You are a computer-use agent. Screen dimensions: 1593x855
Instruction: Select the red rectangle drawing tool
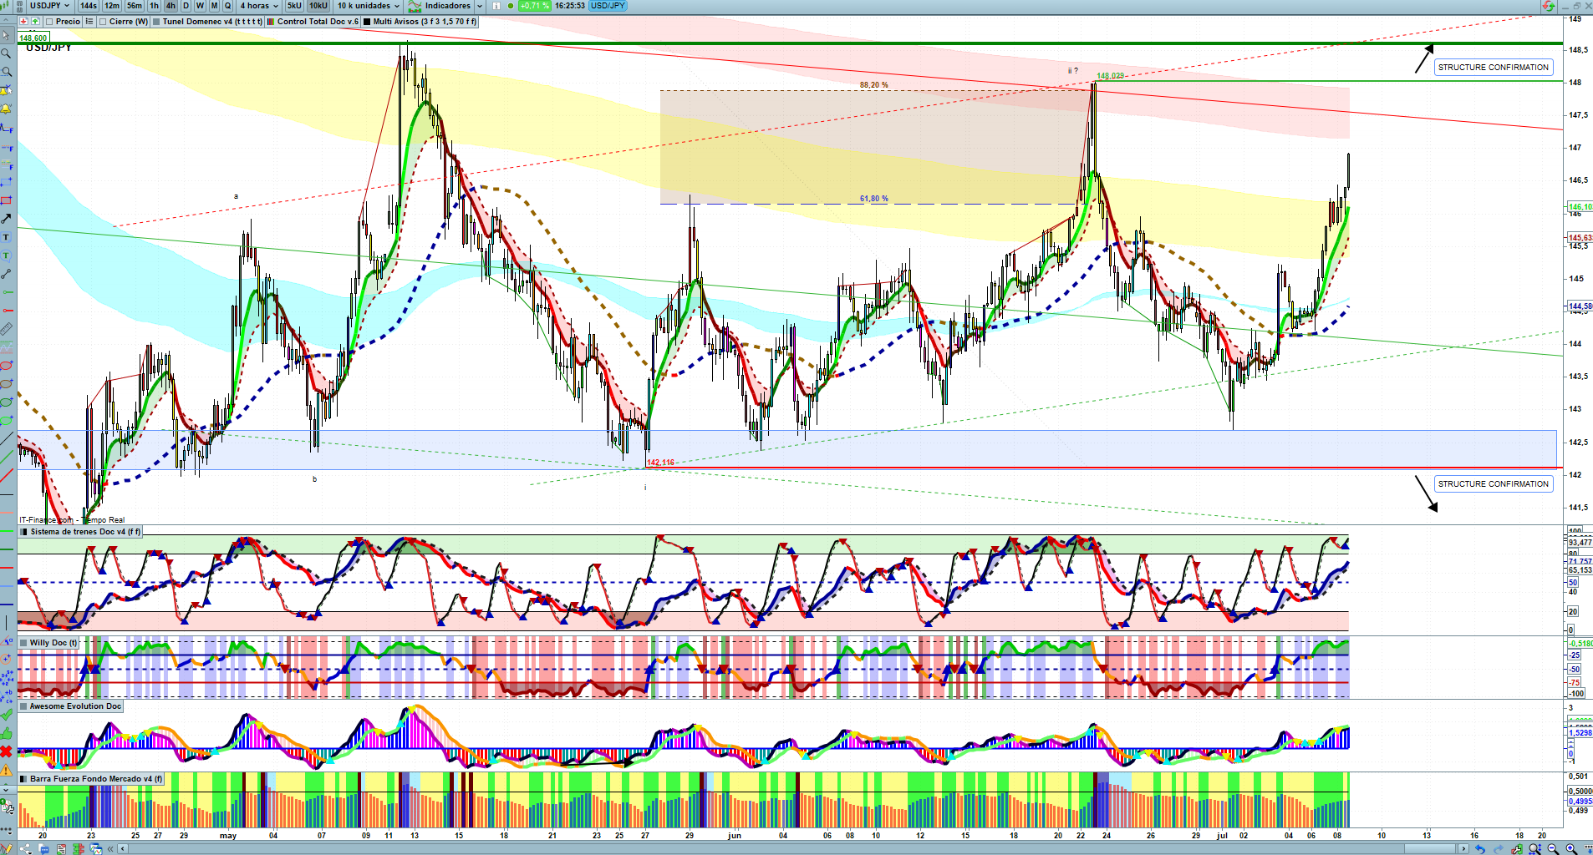click(x=7, y=200)
